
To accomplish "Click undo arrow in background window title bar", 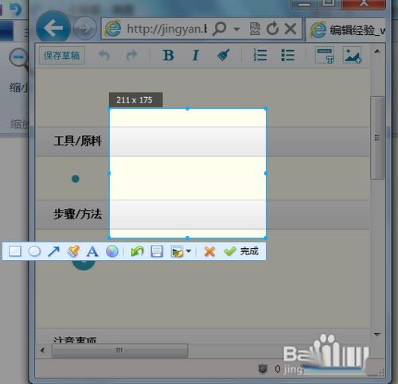I will (x=15, y=9).
